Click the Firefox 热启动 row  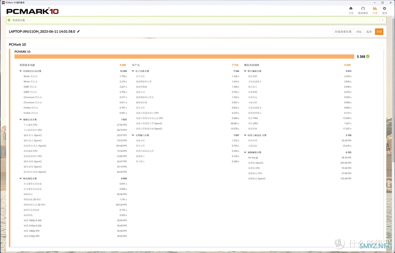pyautogui.click(x=75, y=108)
